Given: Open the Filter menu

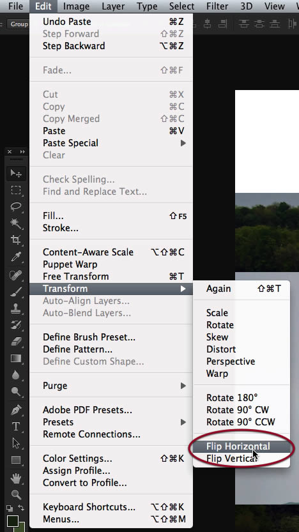Looking at the screenshot, I should (217, 6).
